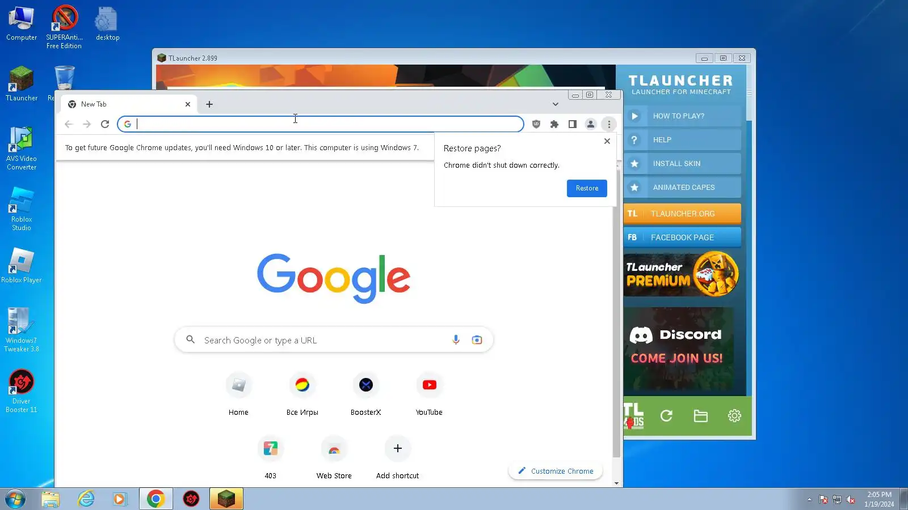Visit TLAUNCHER.ORG link button

click(x=682, y=214)
